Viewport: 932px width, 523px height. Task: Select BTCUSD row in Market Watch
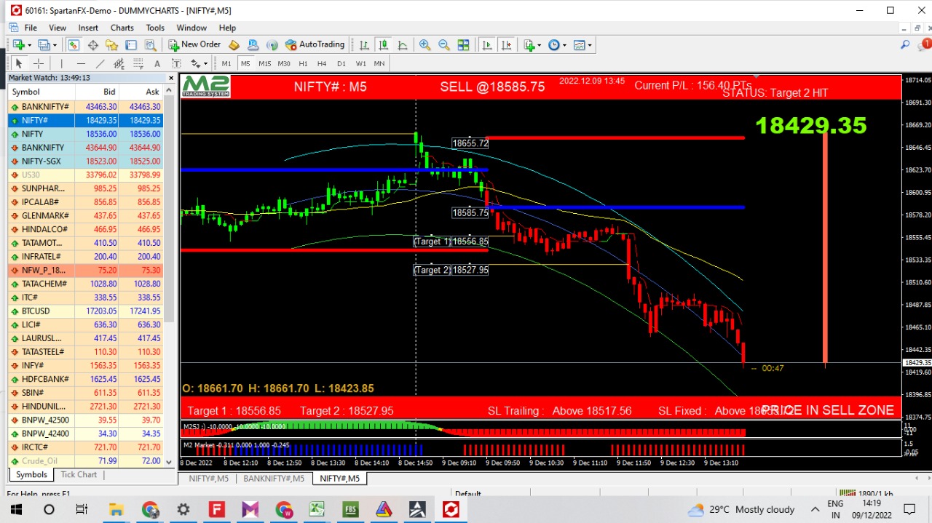click(x=85, y=311)
